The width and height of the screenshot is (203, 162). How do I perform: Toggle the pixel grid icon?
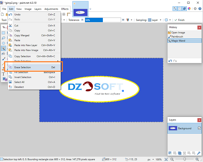tap(64, 14)
